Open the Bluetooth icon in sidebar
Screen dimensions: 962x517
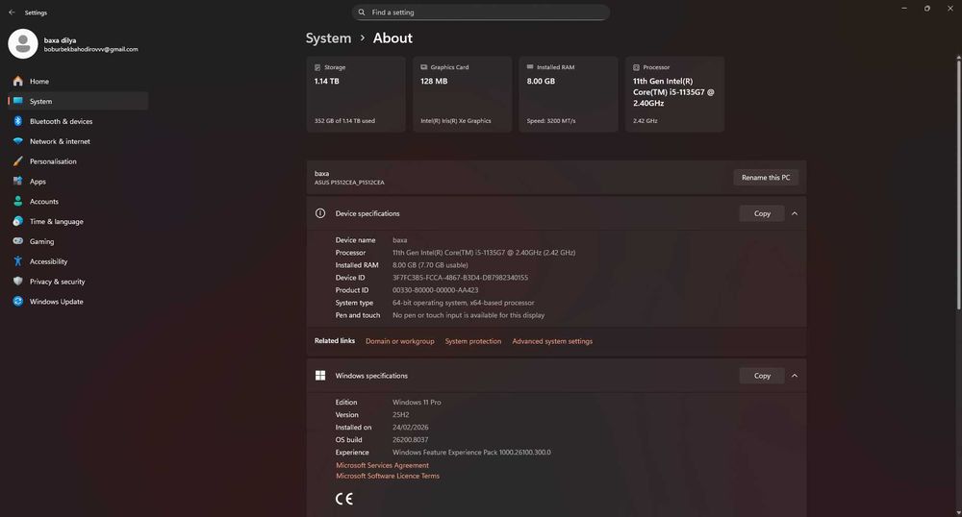tap(17, 121)
